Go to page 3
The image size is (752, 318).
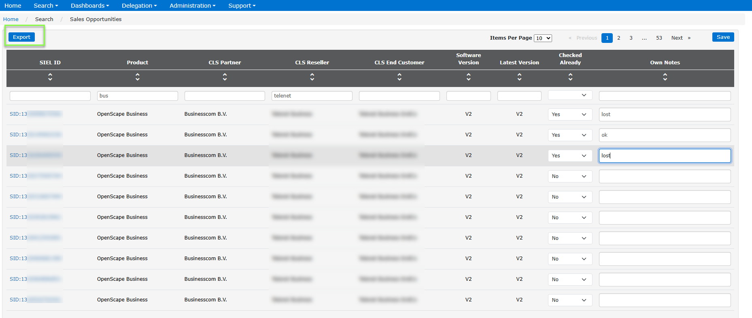click(631, 38)
